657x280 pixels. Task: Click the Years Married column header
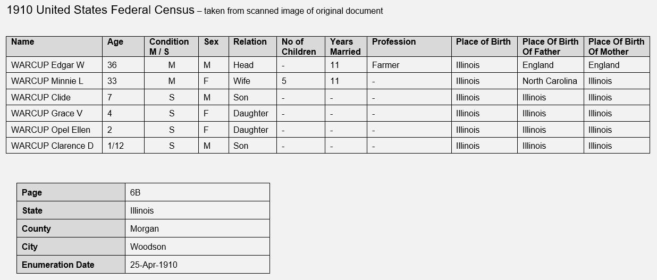[346, 46]
